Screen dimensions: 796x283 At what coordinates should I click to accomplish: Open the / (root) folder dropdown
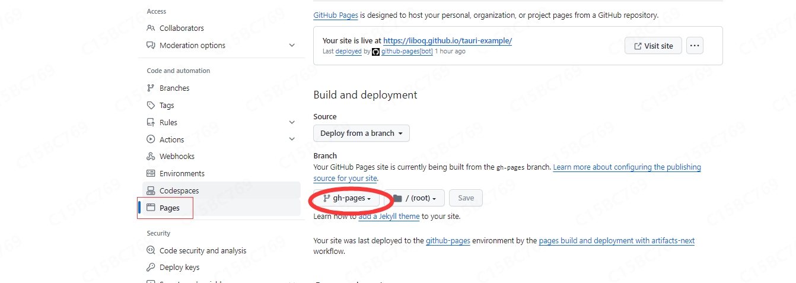pyautogui.click(x=414, y=198)
